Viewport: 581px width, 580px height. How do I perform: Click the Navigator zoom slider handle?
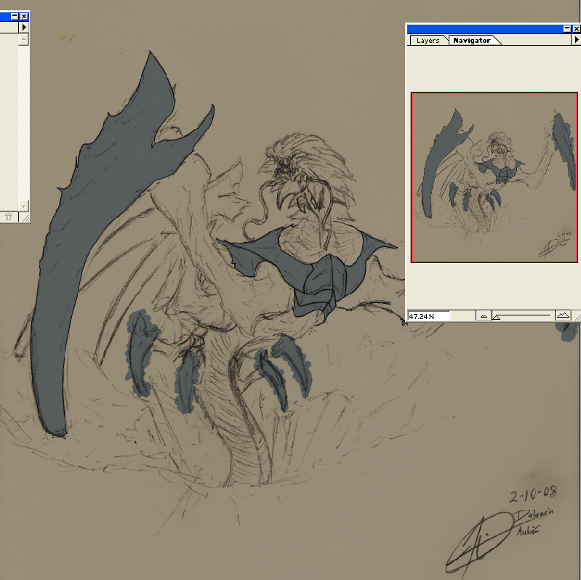(496, 317)
